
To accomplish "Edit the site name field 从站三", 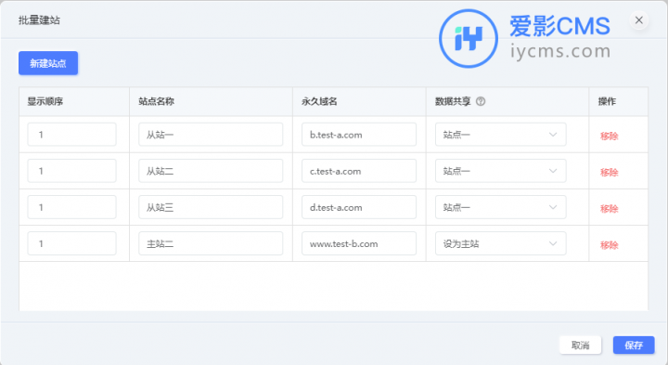I will pos(211,207).
